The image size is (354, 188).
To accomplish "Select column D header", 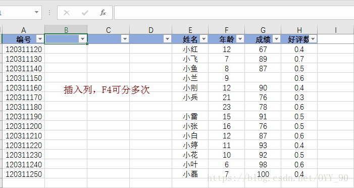I will point(151,30).
